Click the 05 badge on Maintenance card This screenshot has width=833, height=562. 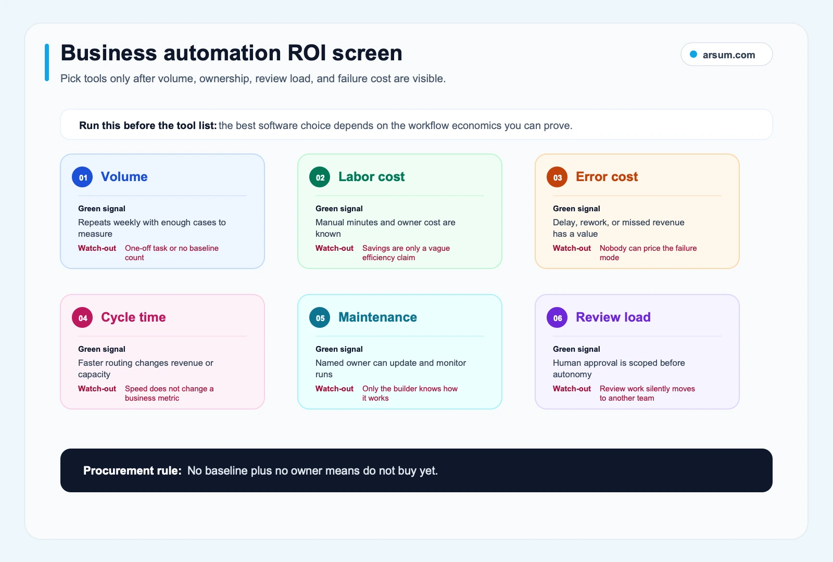pos(320,318)
